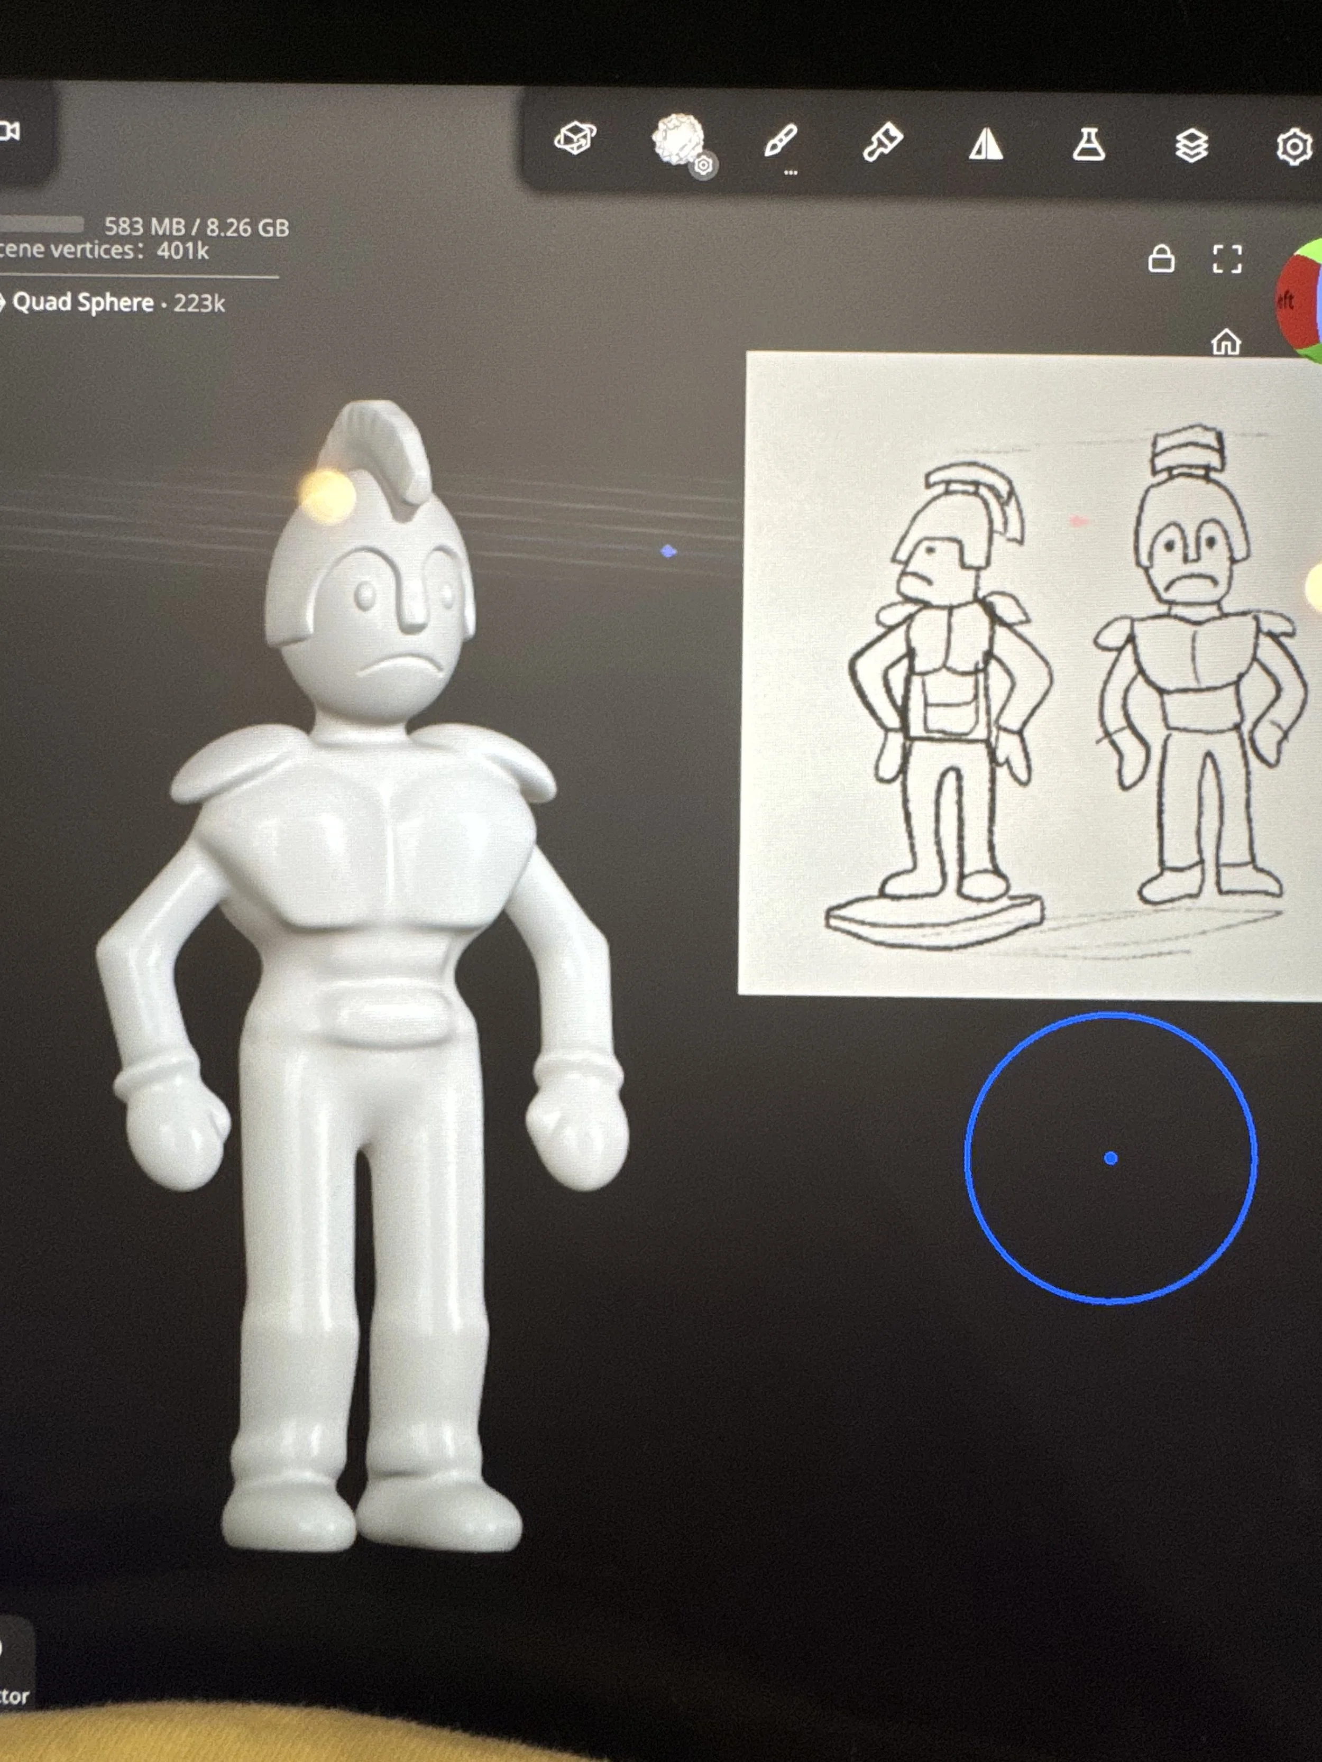The height and width of the screenshot is (1762, 1322).
Task: Click the 223k vertex count
Action: pyautogui.click(x=199, y=303)
